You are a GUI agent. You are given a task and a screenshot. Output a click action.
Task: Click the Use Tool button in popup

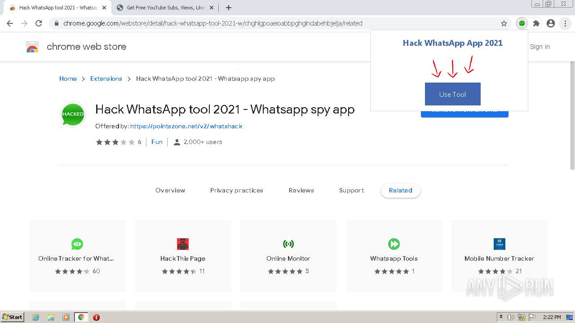click(x=452, y=94)
